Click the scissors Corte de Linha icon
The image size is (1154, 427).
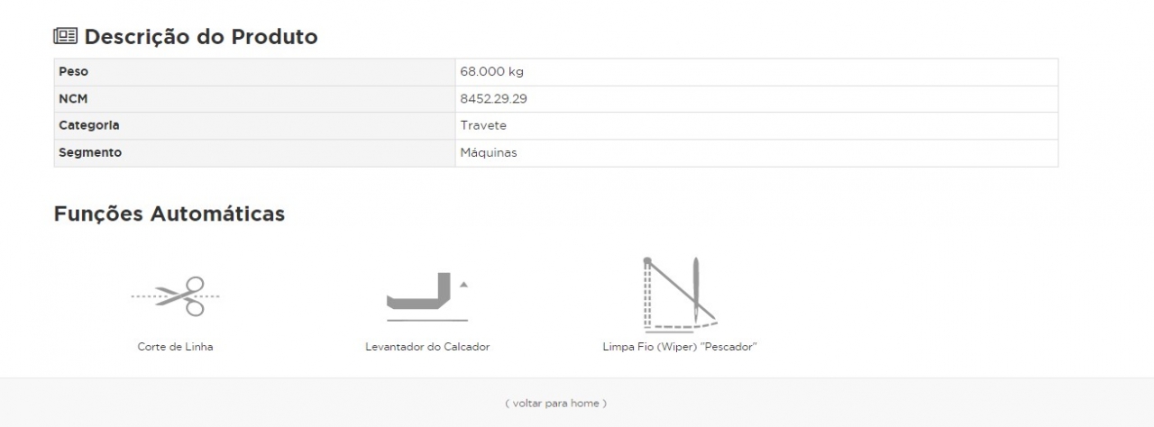(176, 295)
